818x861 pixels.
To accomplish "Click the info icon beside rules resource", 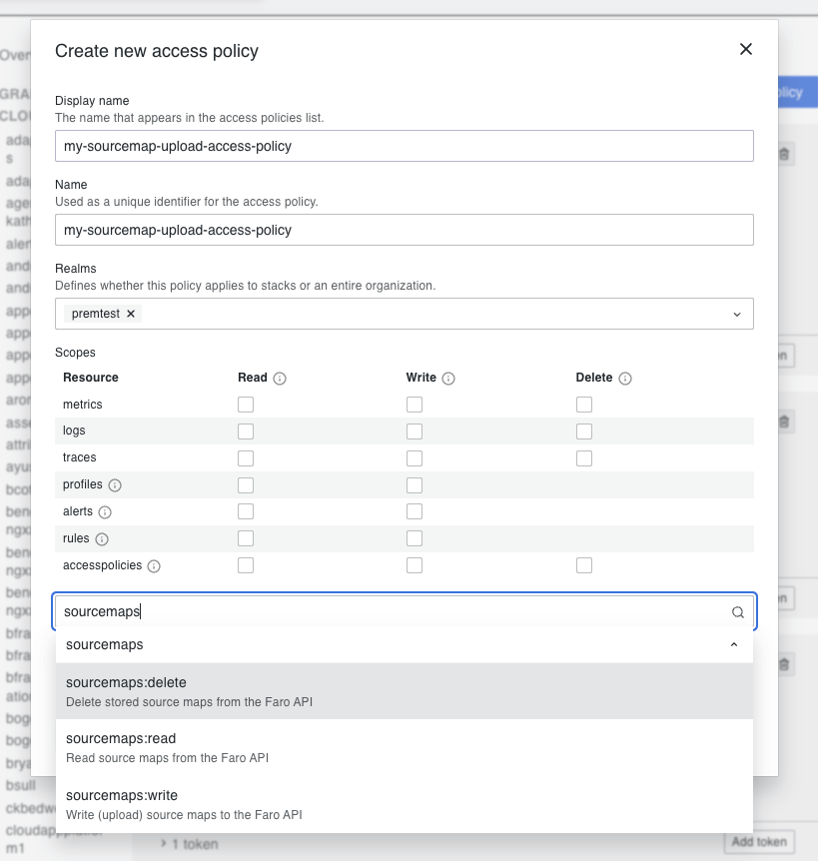I will (x=102, y=539).
